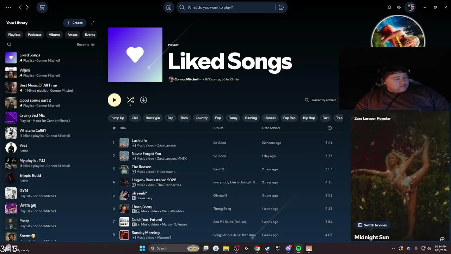This screenshot has width=451, height=254.
Task: Filter library by Podcasts
Action: (35, 35)
